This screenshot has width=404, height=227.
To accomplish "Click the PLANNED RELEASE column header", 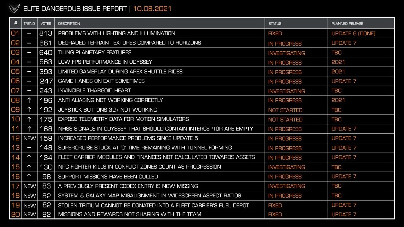I will [x=347, y=24].
